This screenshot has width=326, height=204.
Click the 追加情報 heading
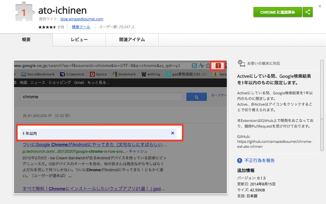[246, 170]
